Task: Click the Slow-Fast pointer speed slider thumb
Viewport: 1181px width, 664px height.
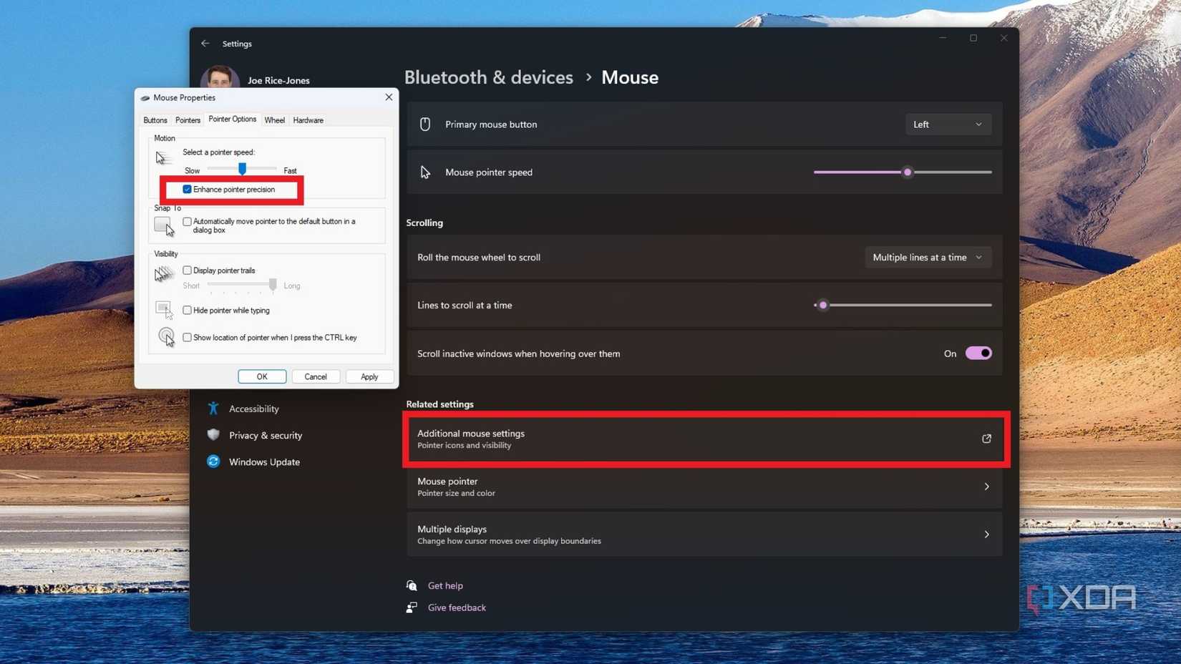Action: (242, 169)
